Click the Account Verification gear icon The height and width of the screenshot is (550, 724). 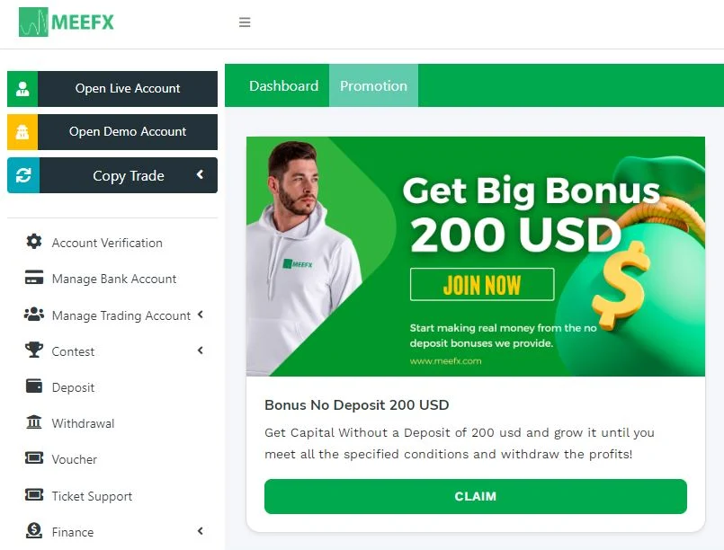33,242
